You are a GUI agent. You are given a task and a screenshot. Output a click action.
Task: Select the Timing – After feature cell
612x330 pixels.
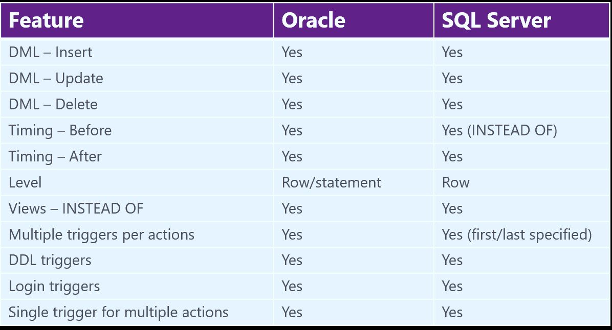pos(137,157)
